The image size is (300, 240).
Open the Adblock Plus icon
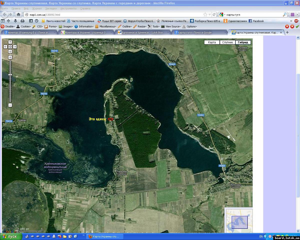(x=296, y=21)
